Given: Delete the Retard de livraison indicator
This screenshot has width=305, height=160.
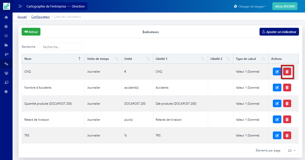Looking at the screenshot, I should pos(287,119).
